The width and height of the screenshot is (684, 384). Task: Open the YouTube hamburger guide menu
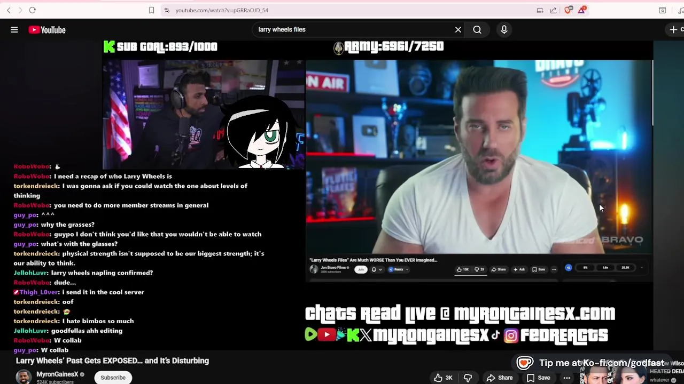pos(14,30)
